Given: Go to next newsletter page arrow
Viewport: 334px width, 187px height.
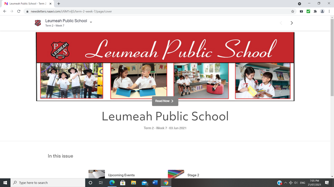Looking at the screenshot, I should (291, 23).
